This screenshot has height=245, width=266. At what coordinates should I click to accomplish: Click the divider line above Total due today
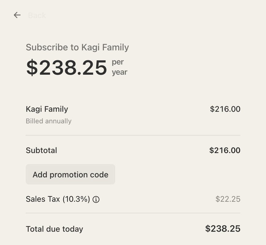coord(133,213)
